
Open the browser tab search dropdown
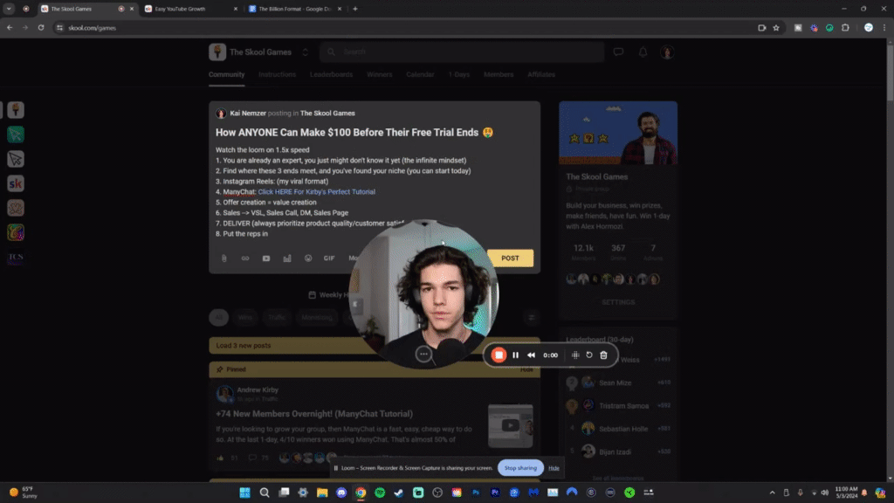(x=9, y=9)
